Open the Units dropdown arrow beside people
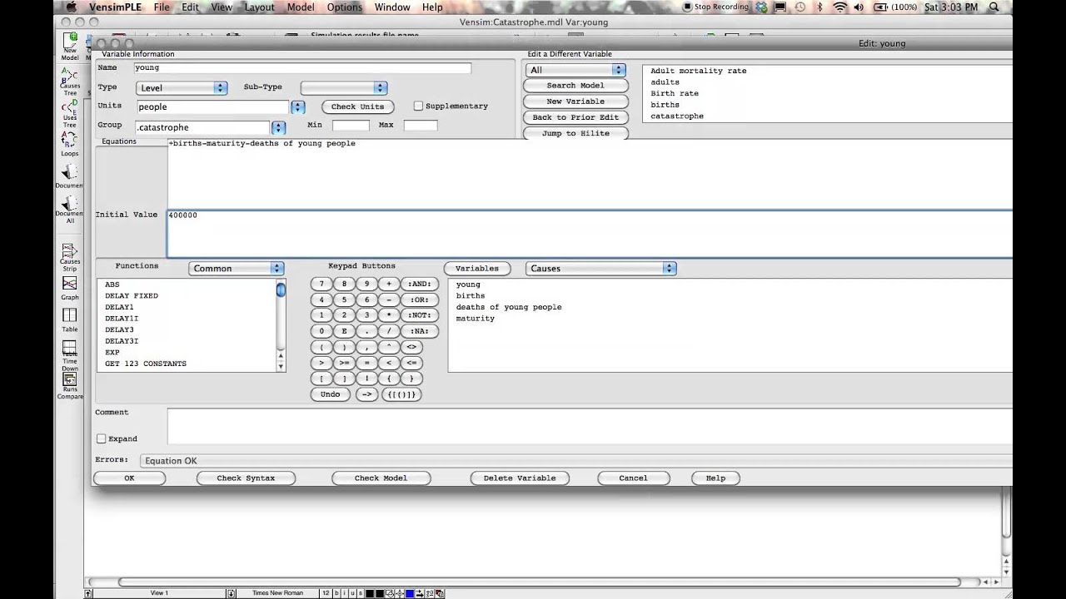The width and height of the screenshot is (1066, 599). tap(297, 106)
